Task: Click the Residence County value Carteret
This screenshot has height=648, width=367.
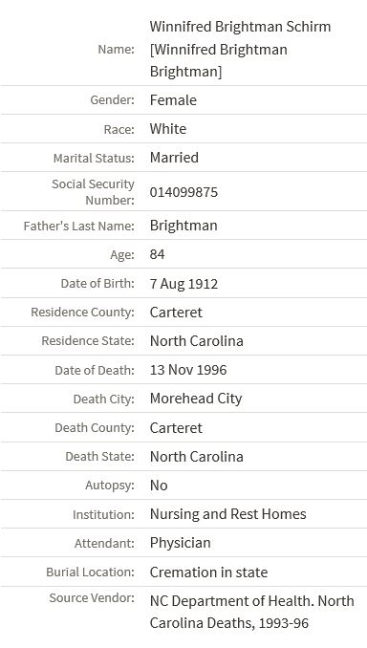Action: 176,312
